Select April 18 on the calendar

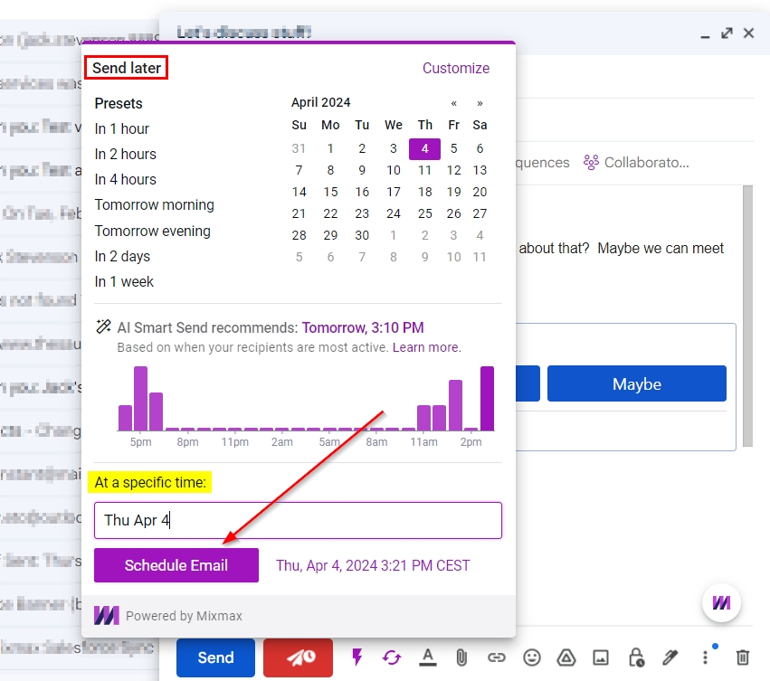(x=424, y=192)
